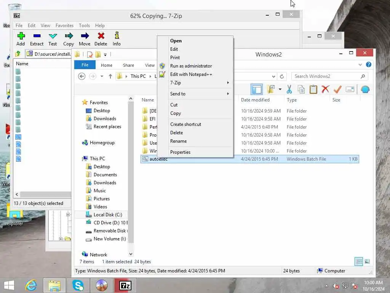Show hidden system tray icons arrow
The height and width of the screenshot is (293, 390).
click(326, 286)
